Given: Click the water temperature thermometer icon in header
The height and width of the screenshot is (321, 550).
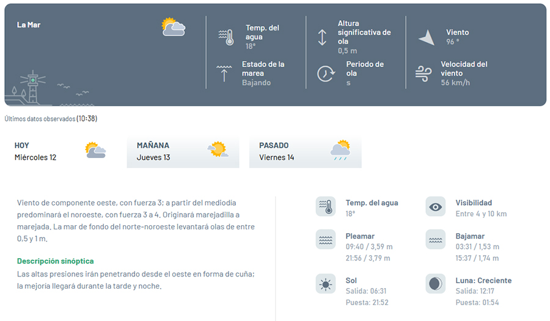Looking at the screenshot, I should (226, 37).
